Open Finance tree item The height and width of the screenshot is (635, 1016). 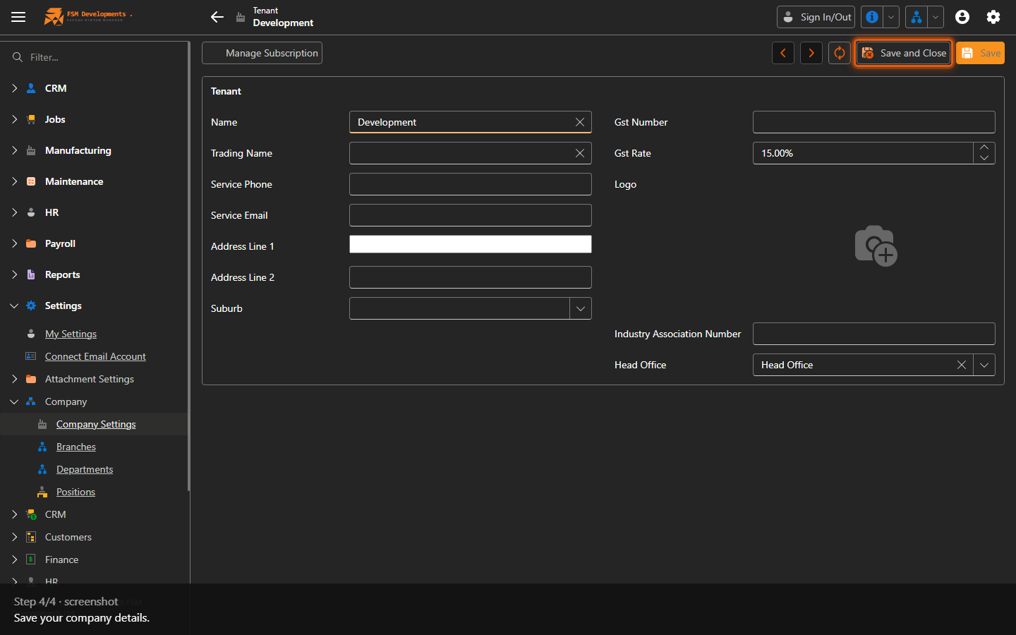[61, 560]
